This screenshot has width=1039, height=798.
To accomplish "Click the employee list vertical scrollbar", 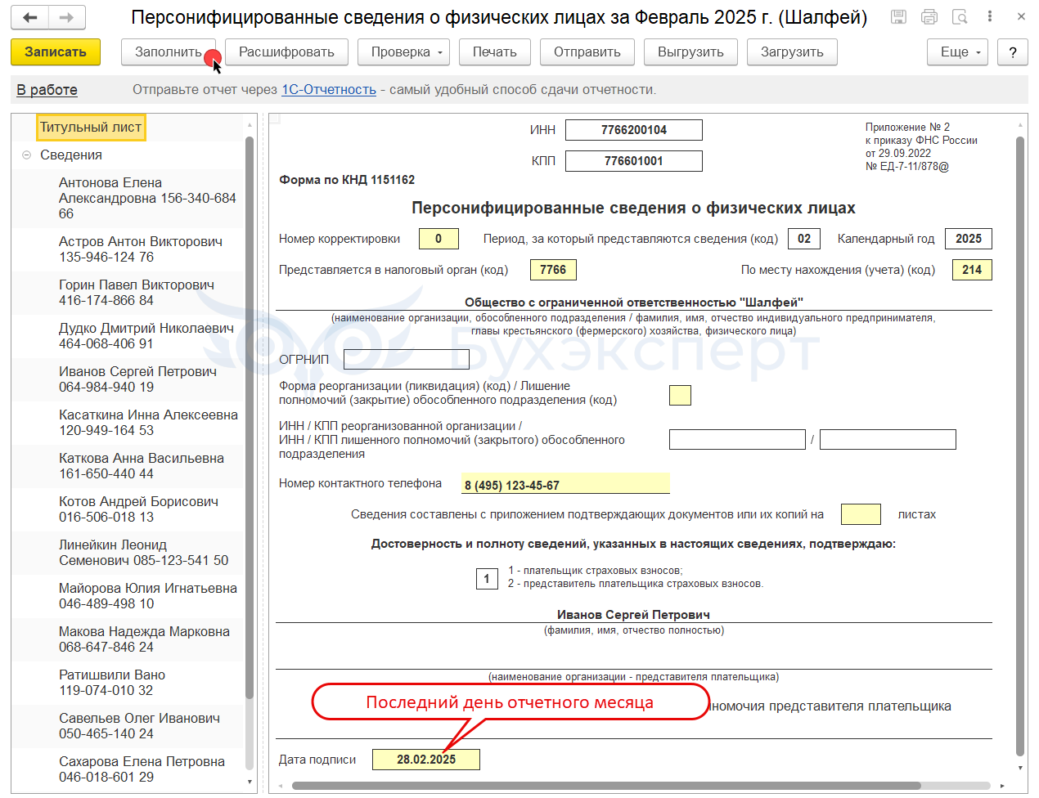I will [x=250, y=417].
